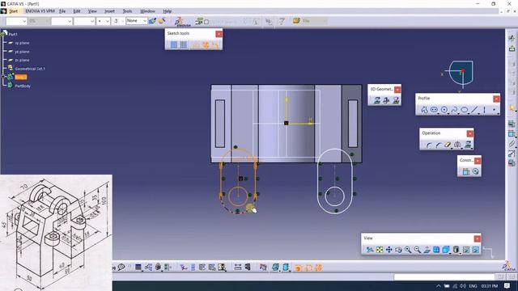Select Project 3D Elements in Operation toolbar
Viewport: 518px width, 291px height.
click(468, 145)
